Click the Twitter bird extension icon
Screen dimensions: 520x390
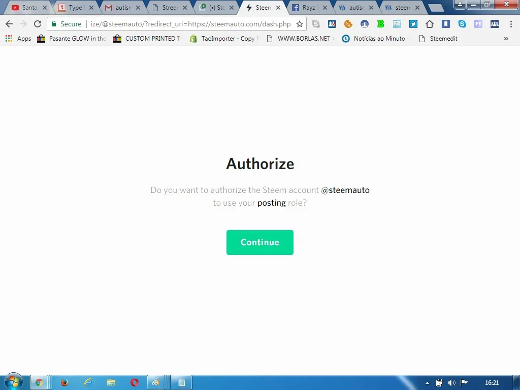pos(413,24)
